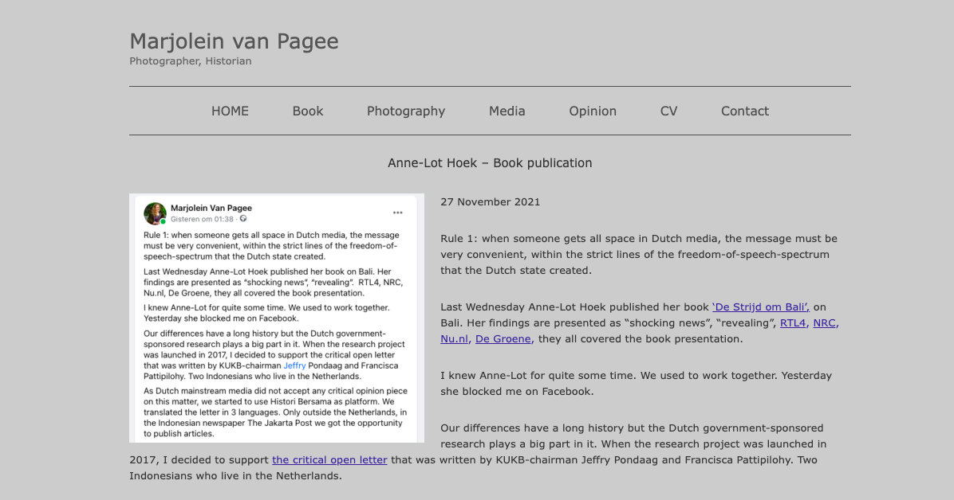Click the globe privacy icon beside post time
The width and height of the screenshot is (954, 500).
(x=243, y=219)
